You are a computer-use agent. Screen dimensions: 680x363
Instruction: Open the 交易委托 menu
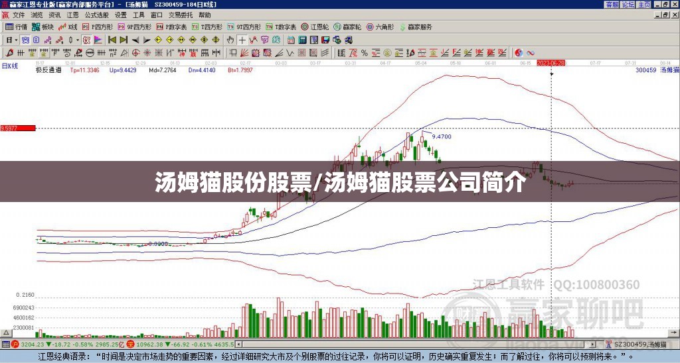tap(181, 15)
